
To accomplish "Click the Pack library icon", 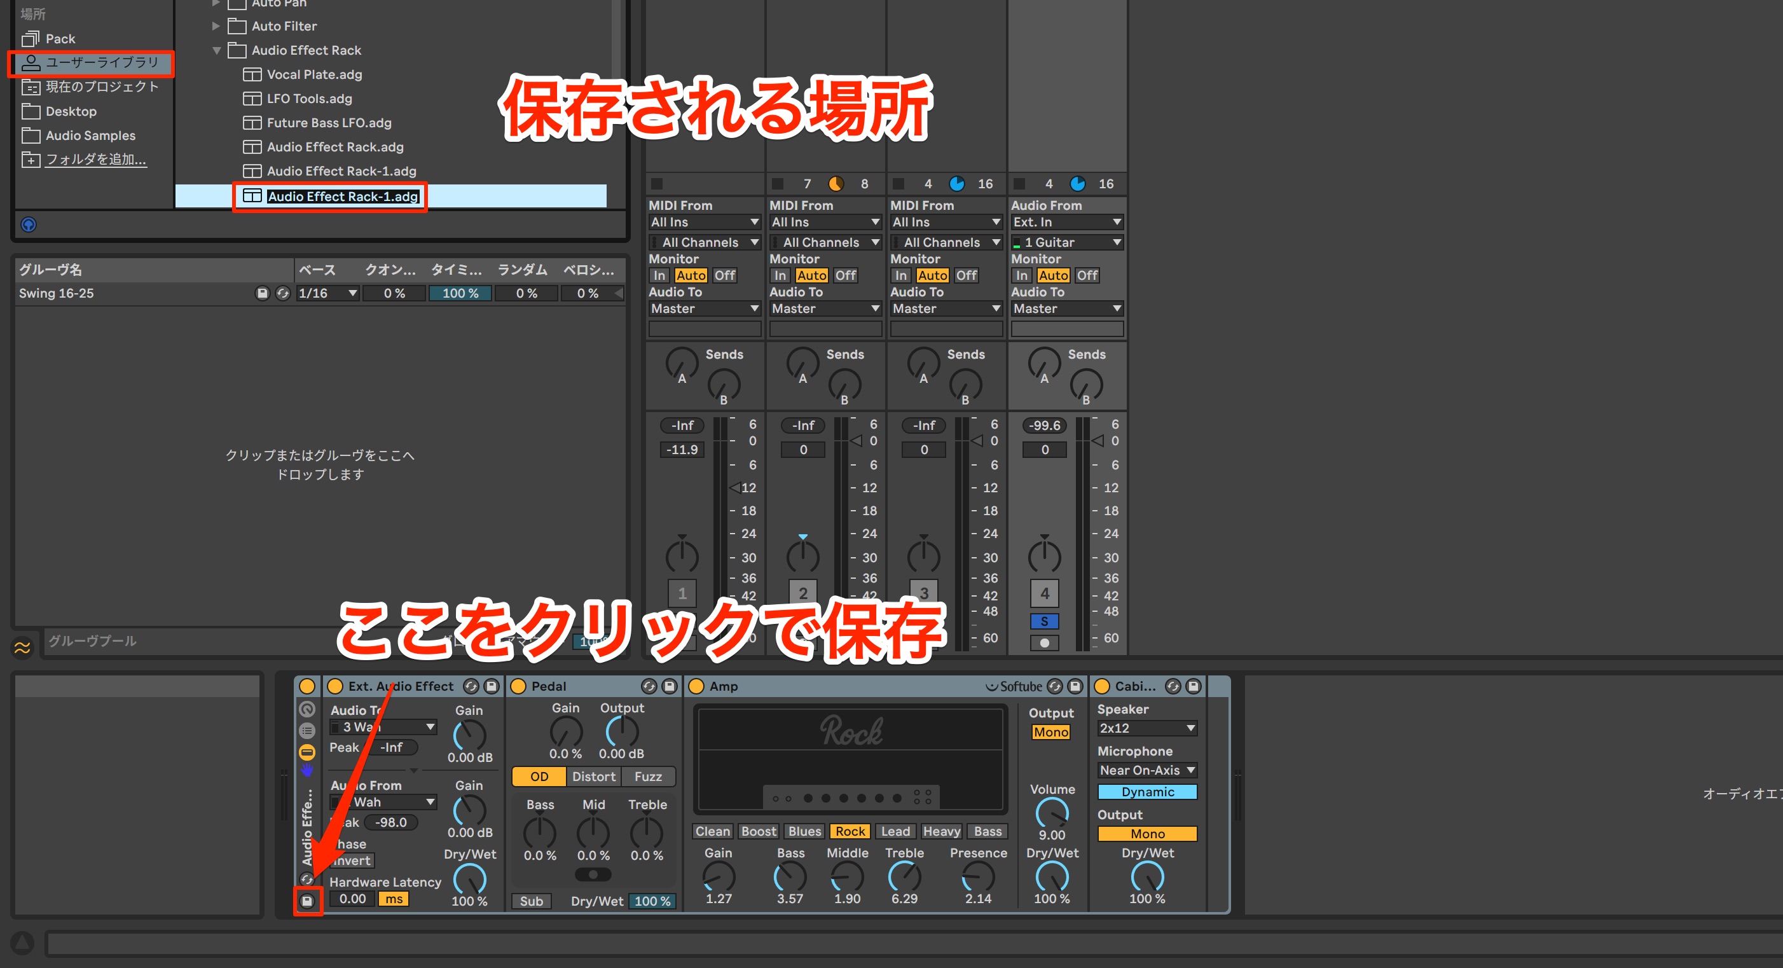I will point(31,39).
